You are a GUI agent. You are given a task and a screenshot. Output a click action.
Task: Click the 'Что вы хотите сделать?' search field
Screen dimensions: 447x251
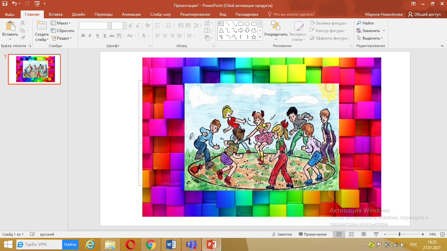291,14
